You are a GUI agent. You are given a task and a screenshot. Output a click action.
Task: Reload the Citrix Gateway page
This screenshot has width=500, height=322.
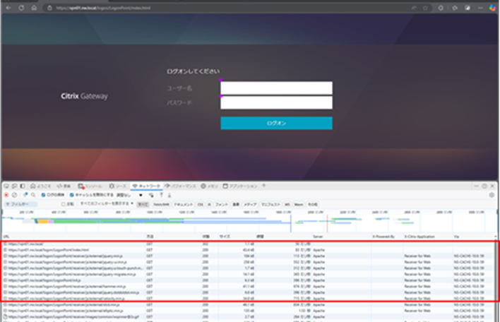coord(21,8)
